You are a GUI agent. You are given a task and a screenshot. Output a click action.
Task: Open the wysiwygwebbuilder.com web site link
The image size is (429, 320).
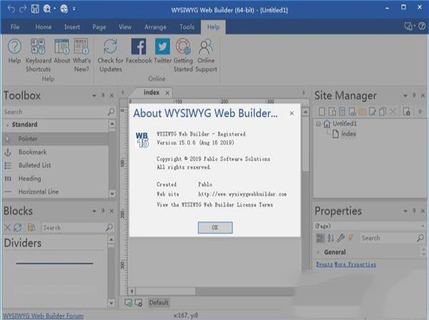click(242, 194)
